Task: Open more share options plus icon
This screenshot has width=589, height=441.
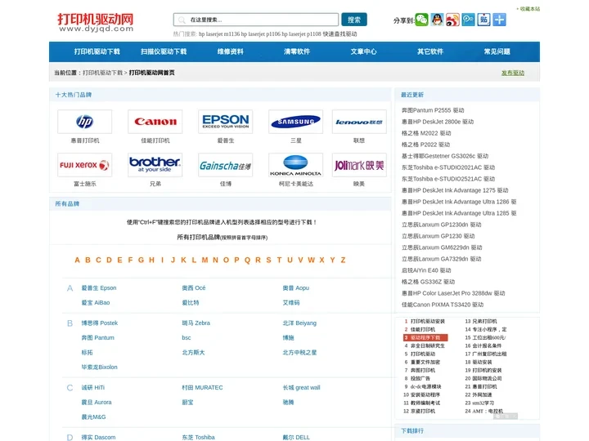Action: tap(499, 20)
